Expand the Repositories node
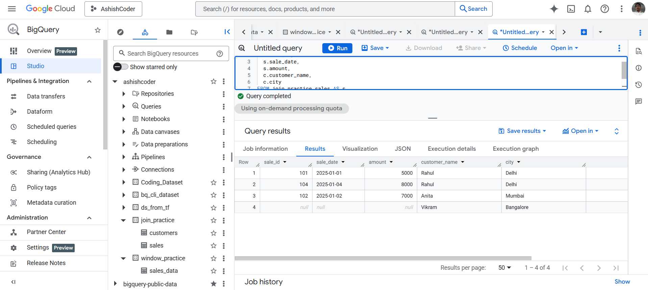 tap(124, 94)
